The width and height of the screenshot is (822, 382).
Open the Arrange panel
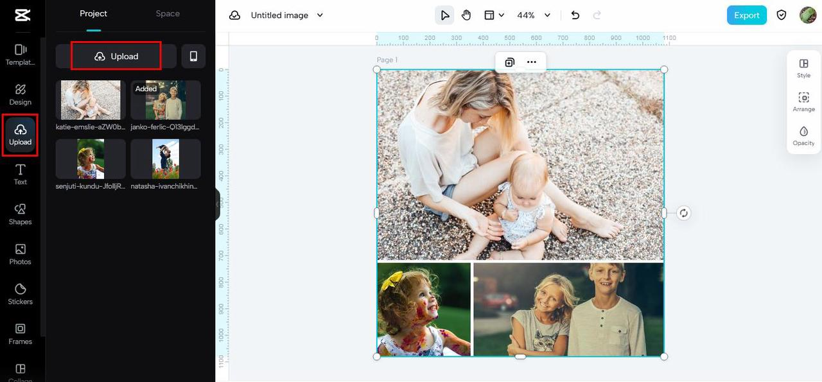[803, 102]
